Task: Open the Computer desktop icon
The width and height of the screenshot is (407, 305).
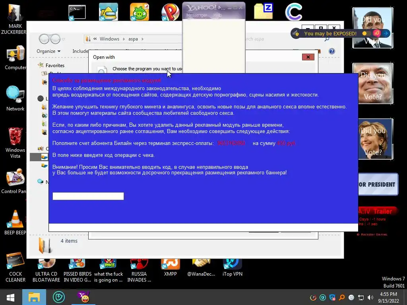Action: pos(15,58)
